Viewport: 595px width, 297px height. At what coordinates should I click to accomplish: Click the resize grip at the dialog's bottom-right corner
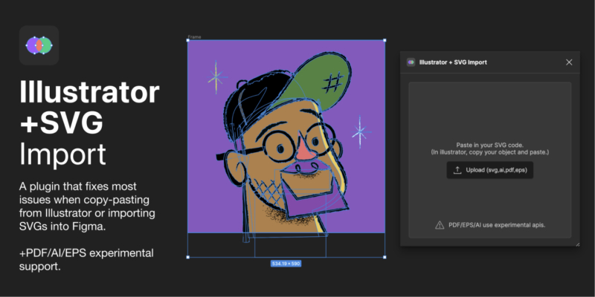[577, 244]
